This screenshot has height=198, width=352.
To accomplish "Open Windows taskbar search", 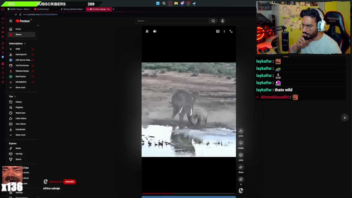I will click(x=164, y=4).
